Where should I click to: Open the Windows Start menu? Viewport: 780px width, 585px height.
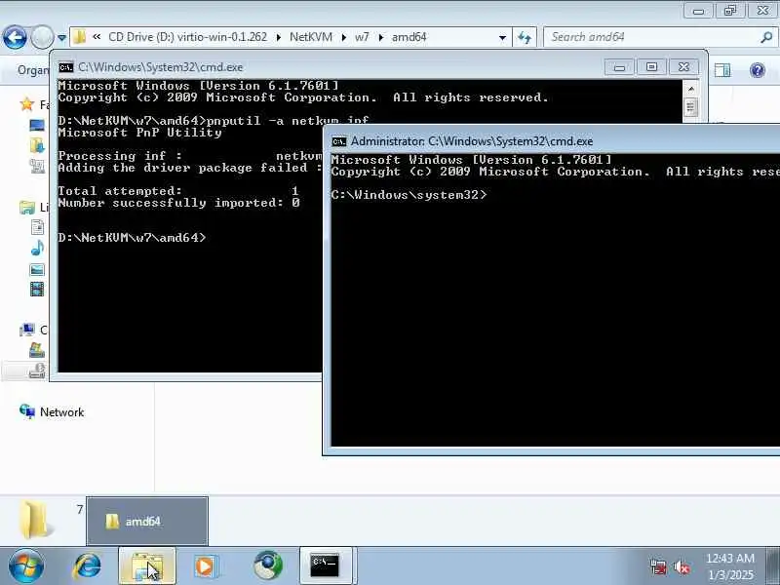coord(25,566)
